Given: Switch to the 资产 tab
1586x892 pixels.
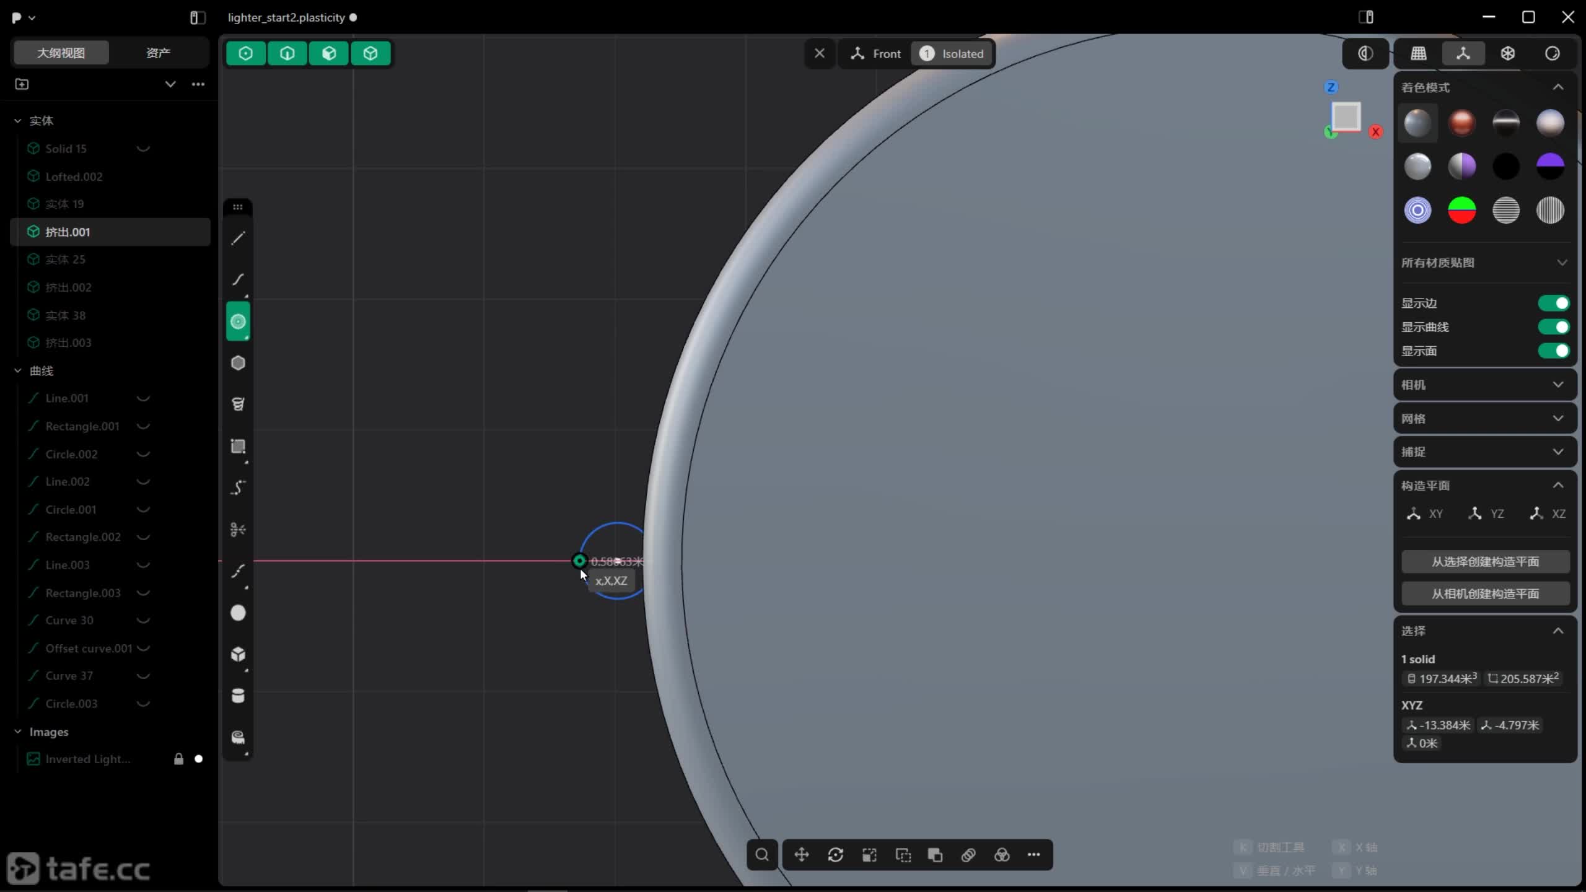Looking at the screenshot, I should (x=158, y=53).
